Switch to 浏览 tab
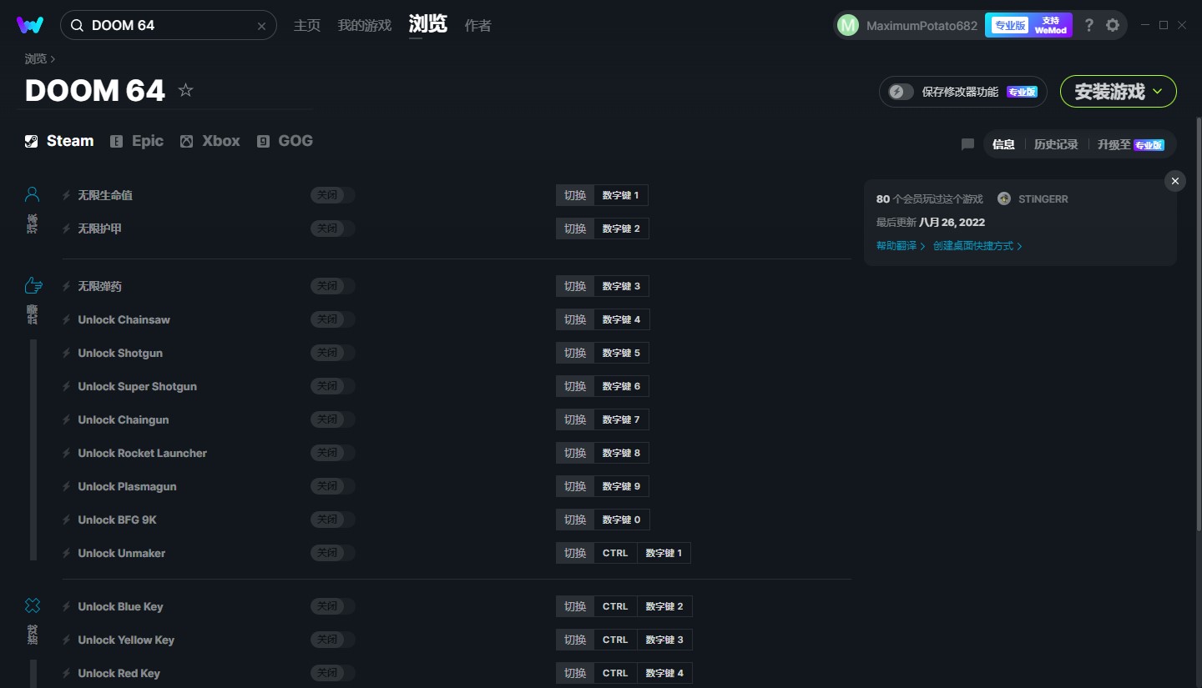 [428, 24]
